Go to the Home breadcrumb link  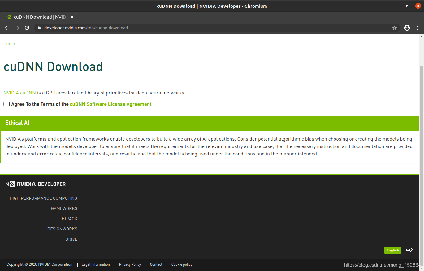9,43
